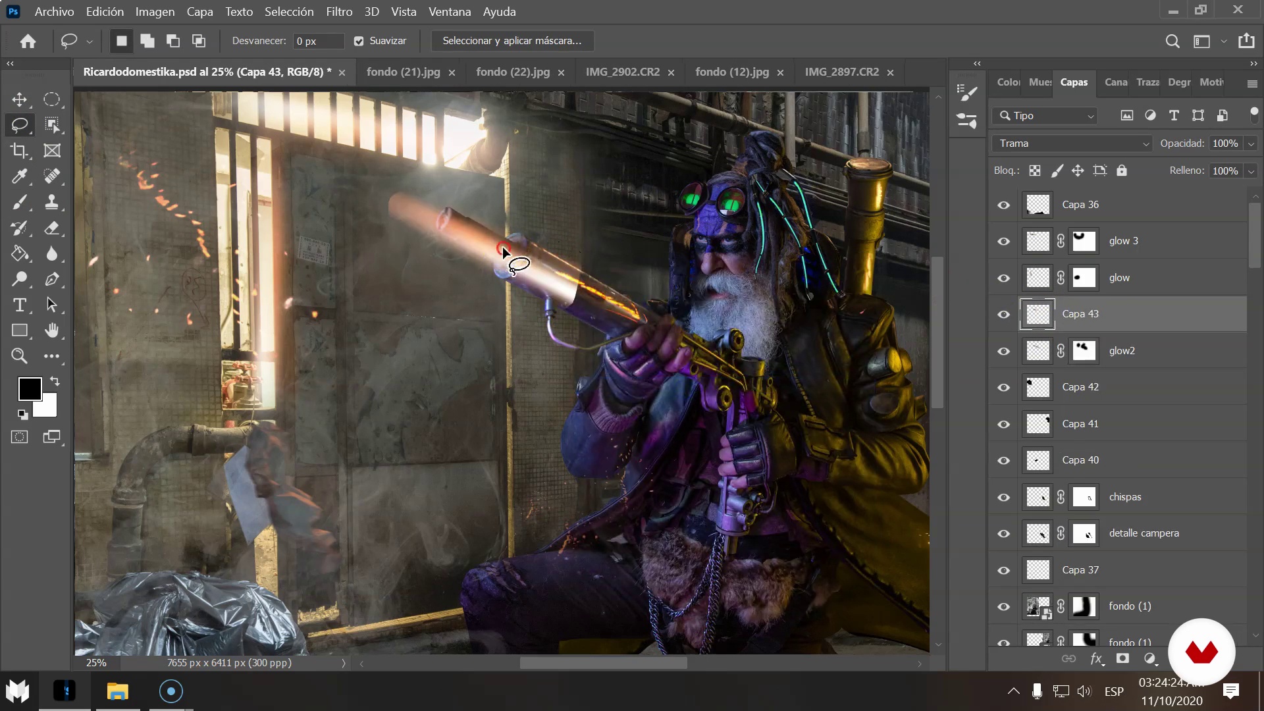The width and height of the screenshot is (1264, 711).
Task: Select the Healing Brush tool
Action: point(52,176)
